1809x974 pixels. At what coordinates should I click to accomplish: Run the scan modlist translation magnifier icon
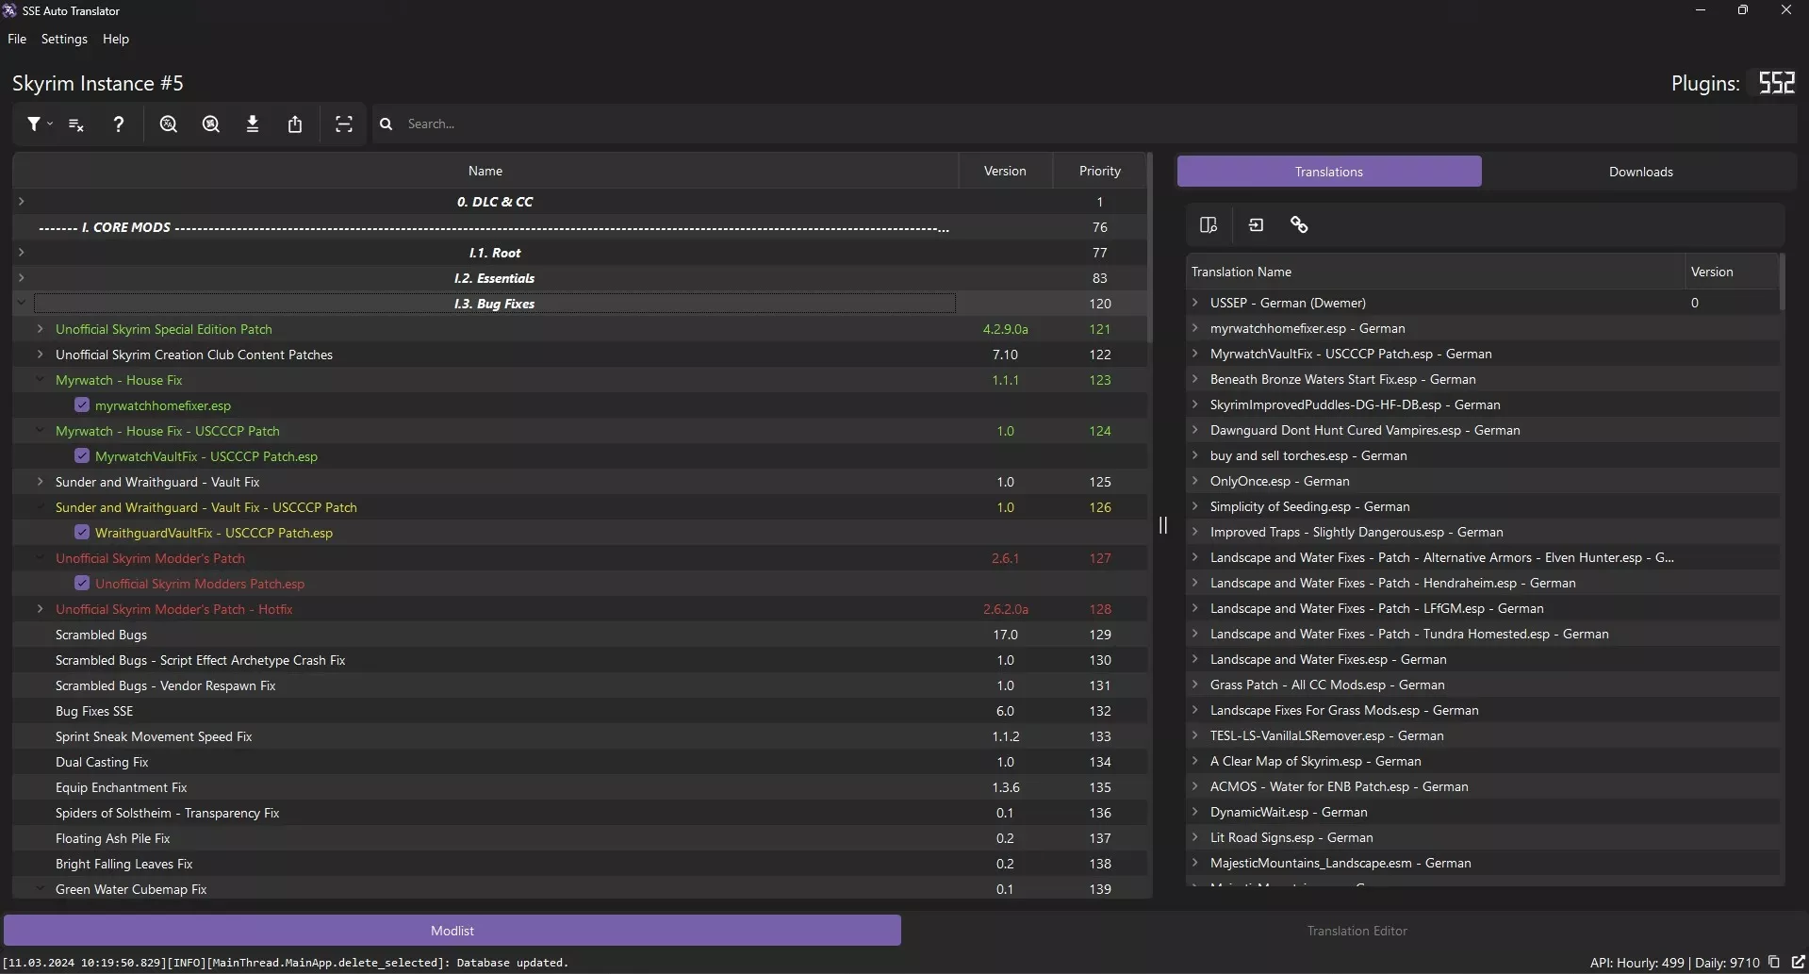point(169,124)
